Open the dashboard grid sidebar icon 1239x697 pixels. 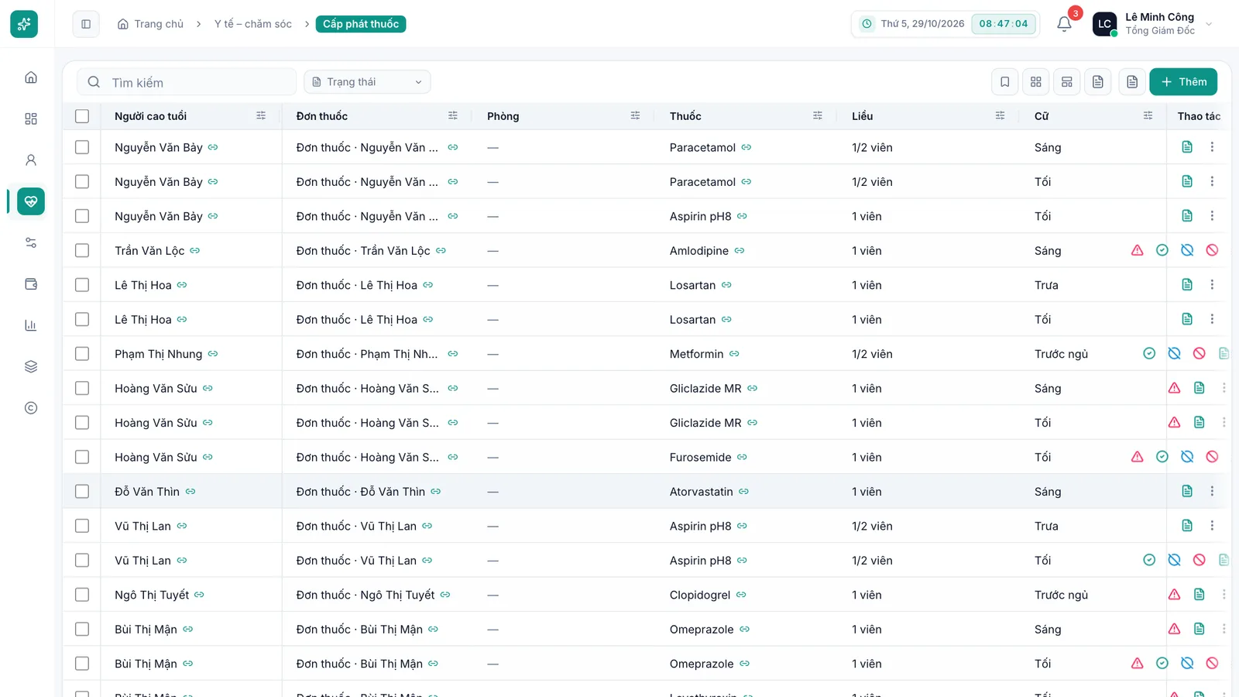coord(31,118)
